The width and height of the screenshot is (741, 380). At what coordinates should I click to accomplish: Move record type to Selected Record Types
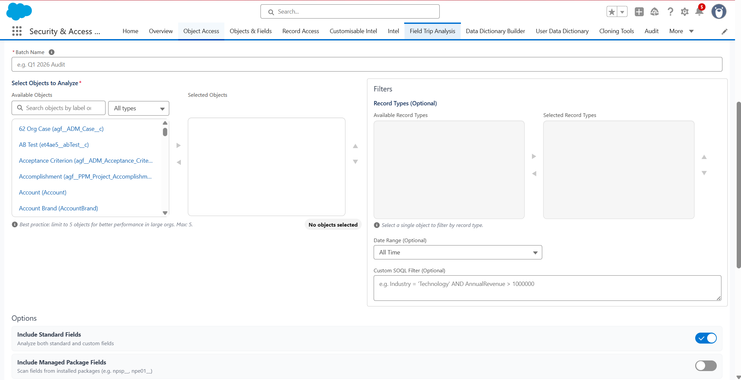pos(534,156)
